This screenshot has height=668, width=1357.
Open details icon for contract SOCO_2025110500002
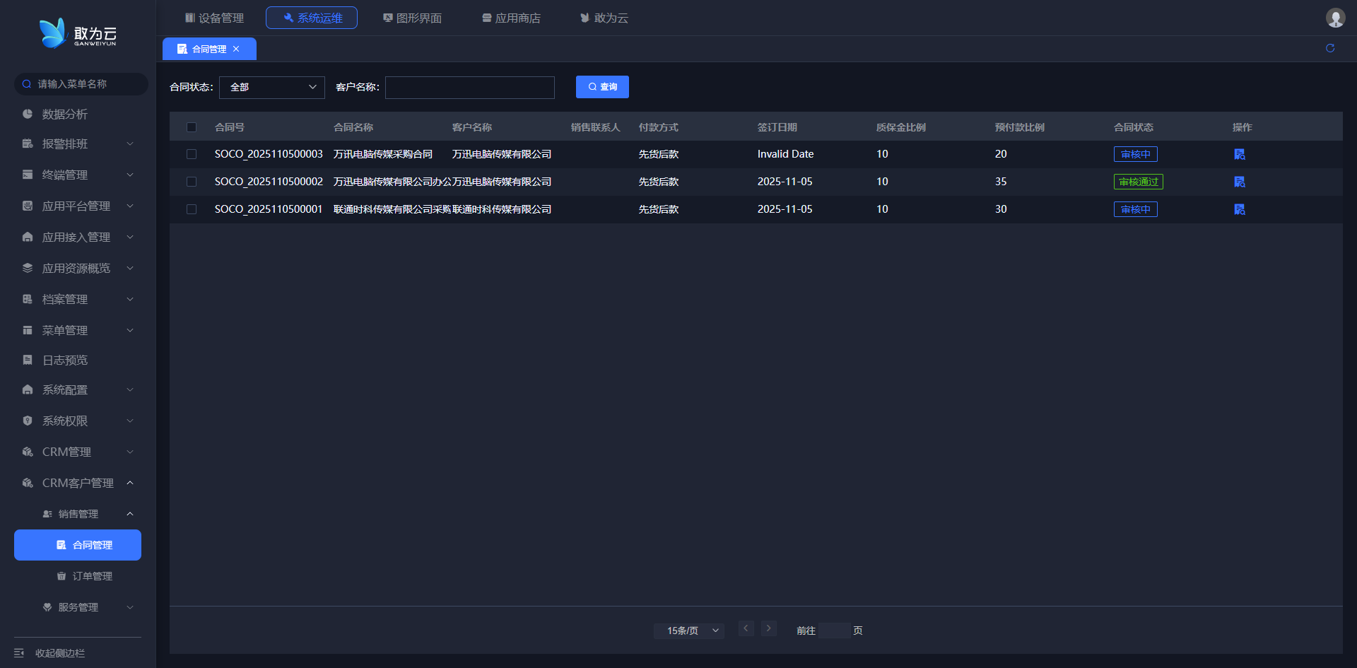[1239, 182]
